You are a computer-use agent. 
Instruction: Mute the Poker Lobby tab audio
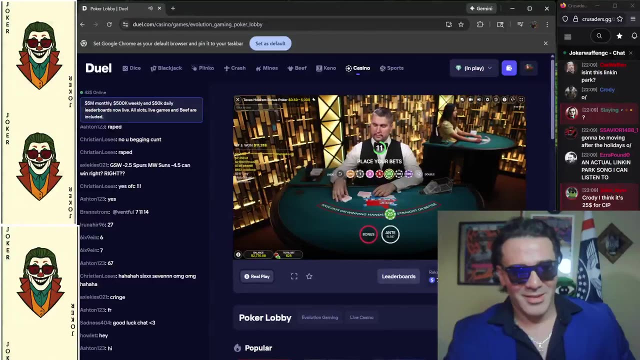pyautogui.click(x=150, y=8)
